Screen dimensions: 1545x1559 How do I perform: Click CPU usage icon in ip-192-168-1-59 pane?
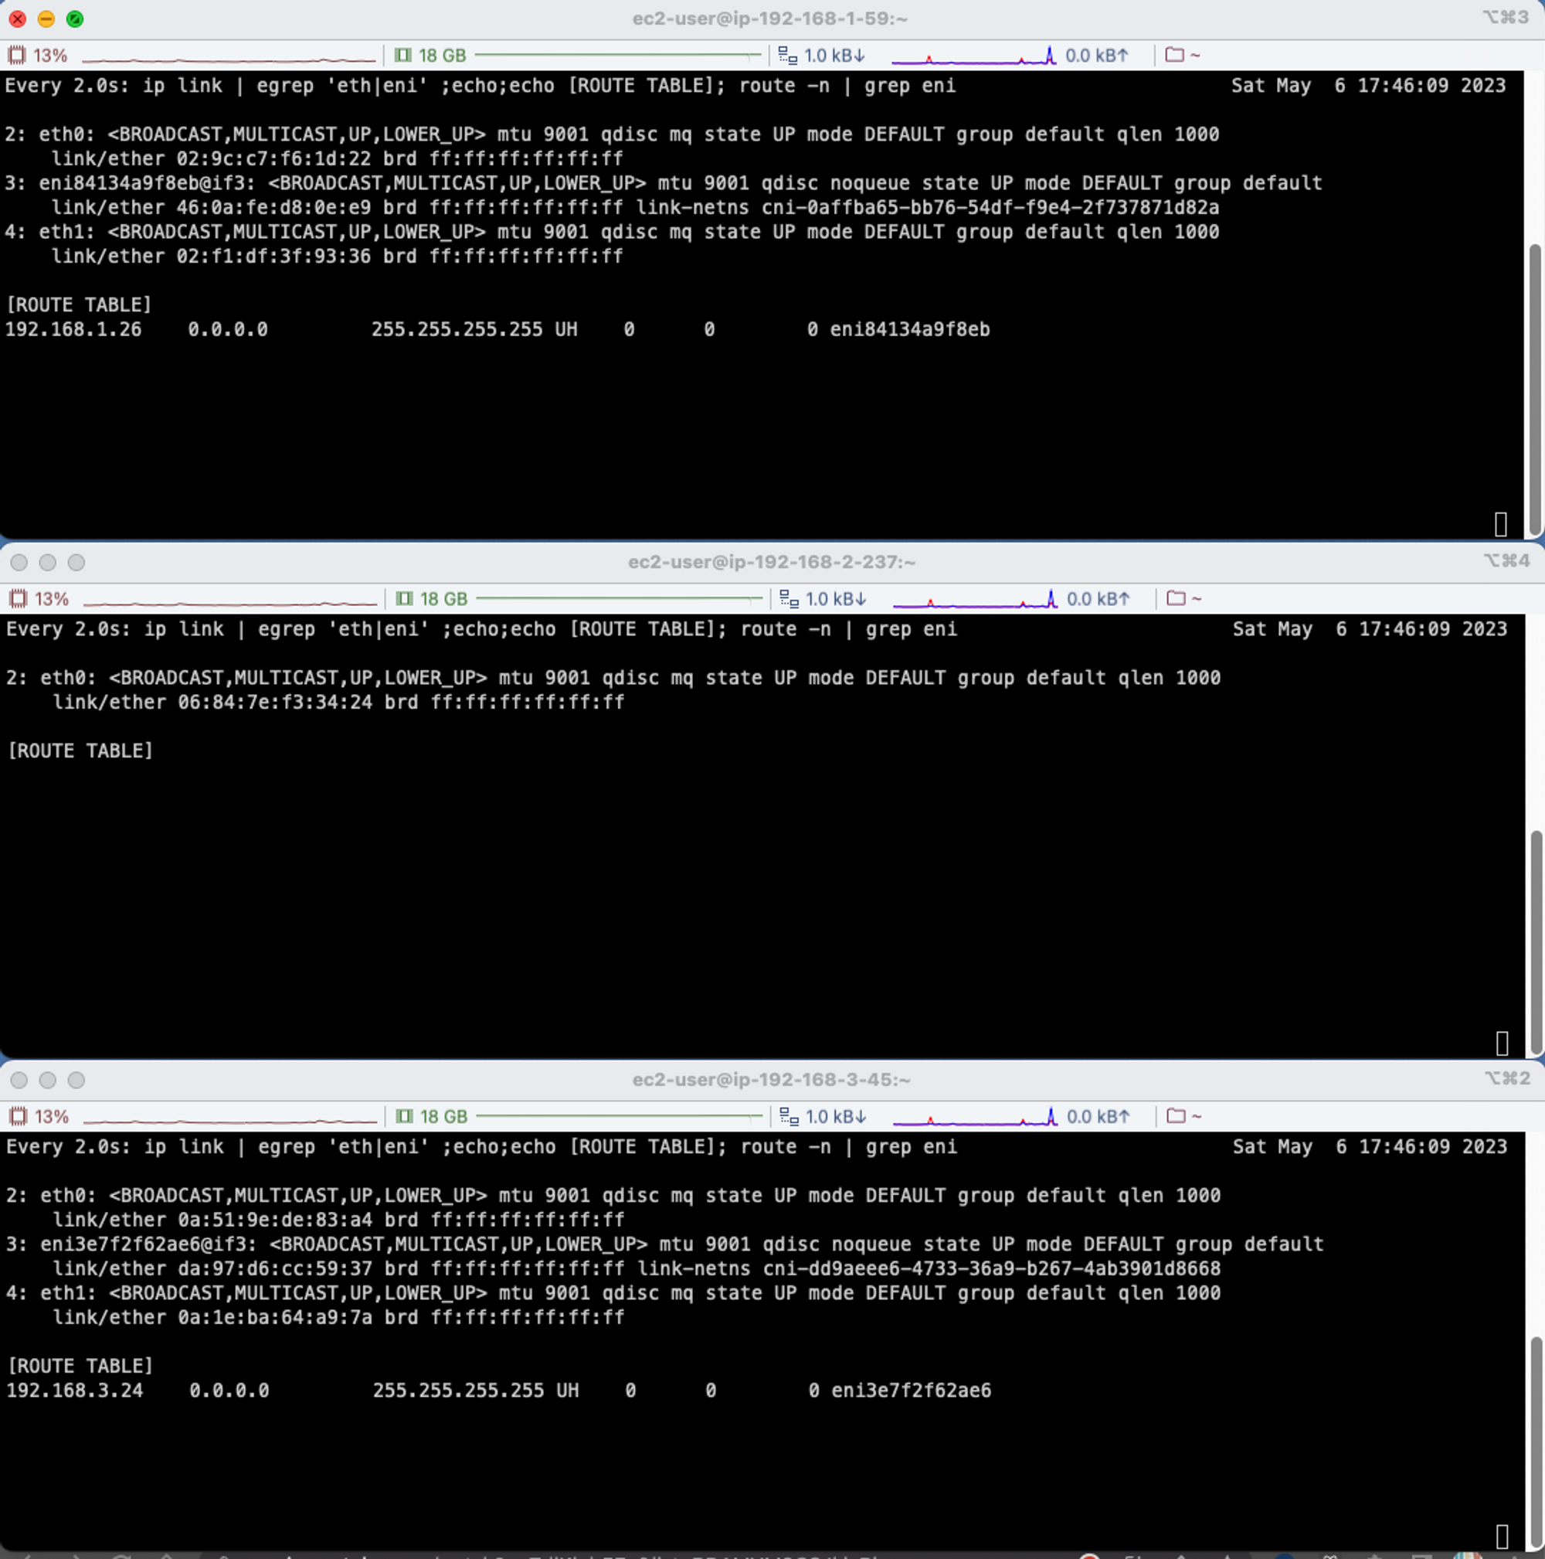pyautogui.click(x=16, y=56)
